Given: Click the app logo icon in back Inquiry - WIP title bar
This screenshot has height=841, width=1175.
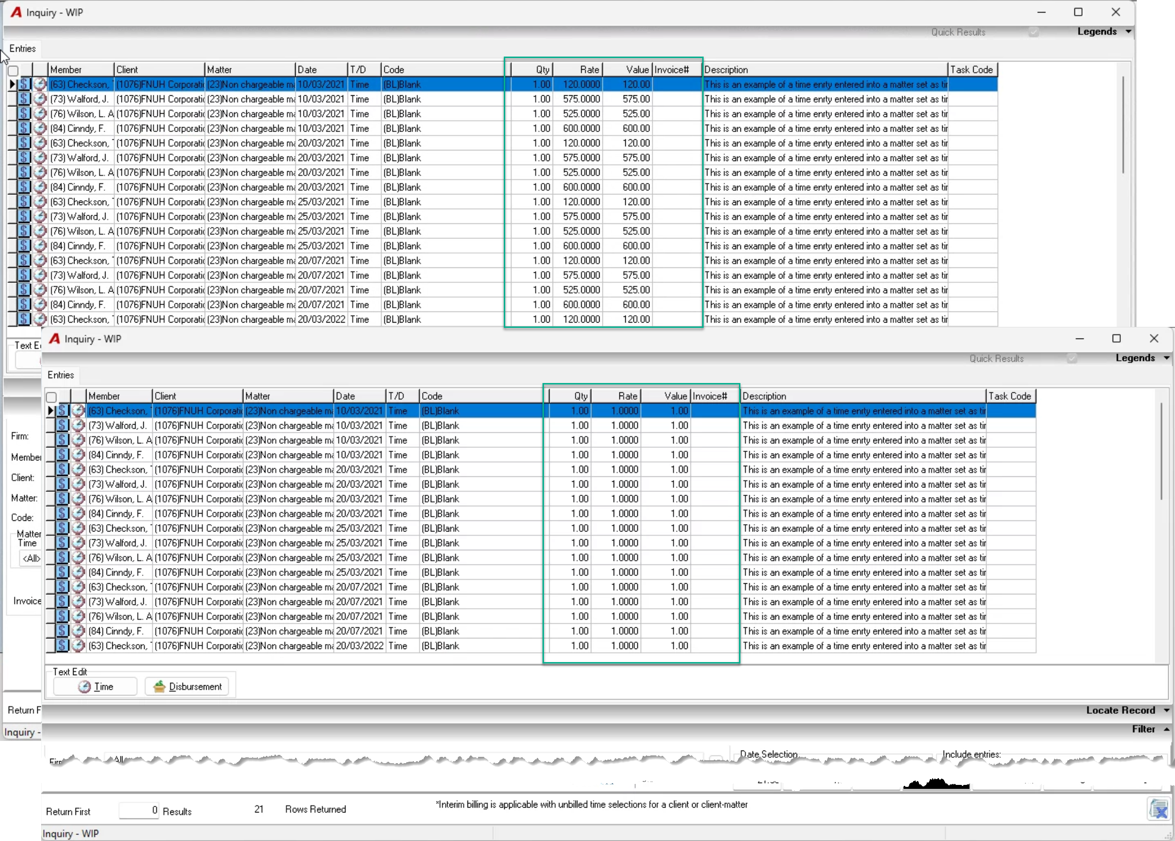Looking at the screenshot, I should (16, 13).
